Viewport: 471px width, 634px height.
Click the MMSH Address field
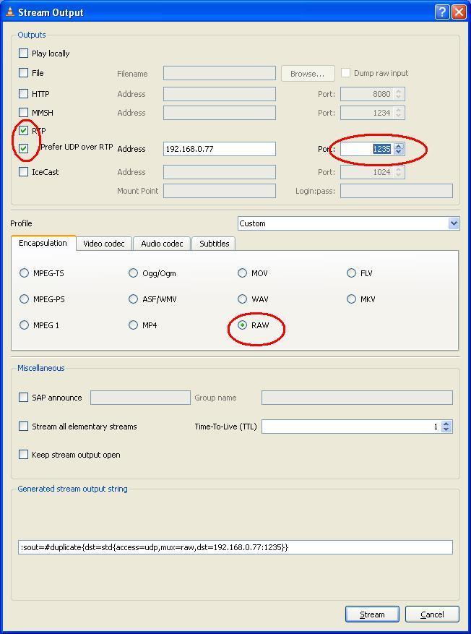coord(220,113)
